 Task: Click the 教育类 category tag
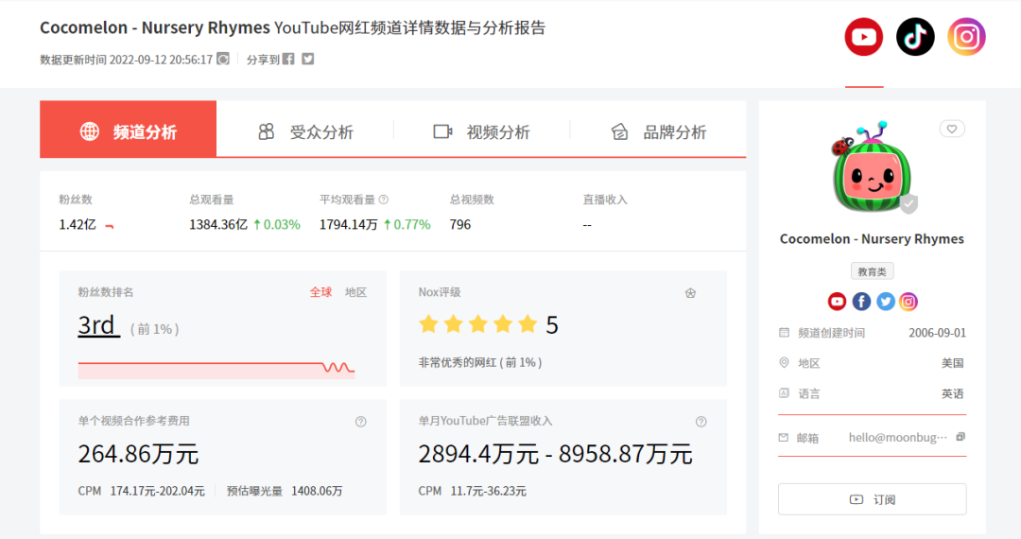pyautogui.click(x=872, y=271)
